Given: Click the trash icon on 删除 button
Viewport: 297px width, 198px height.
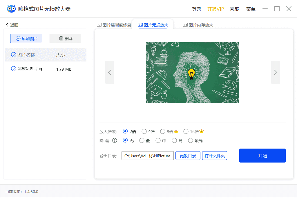Looking at the screenshot, I should tap(61, 38).
